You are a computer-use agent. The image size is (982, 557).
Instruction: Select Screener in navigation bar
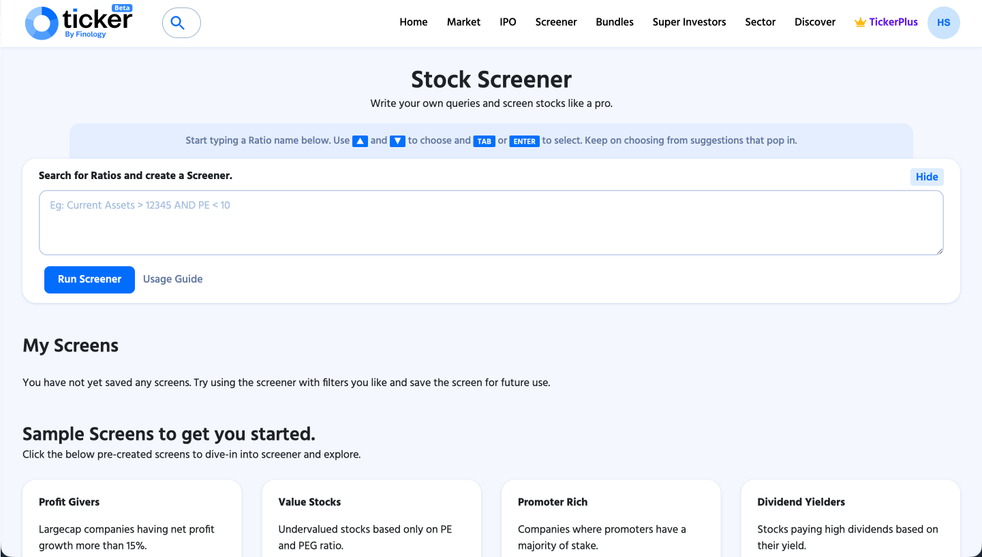(556, 22)
